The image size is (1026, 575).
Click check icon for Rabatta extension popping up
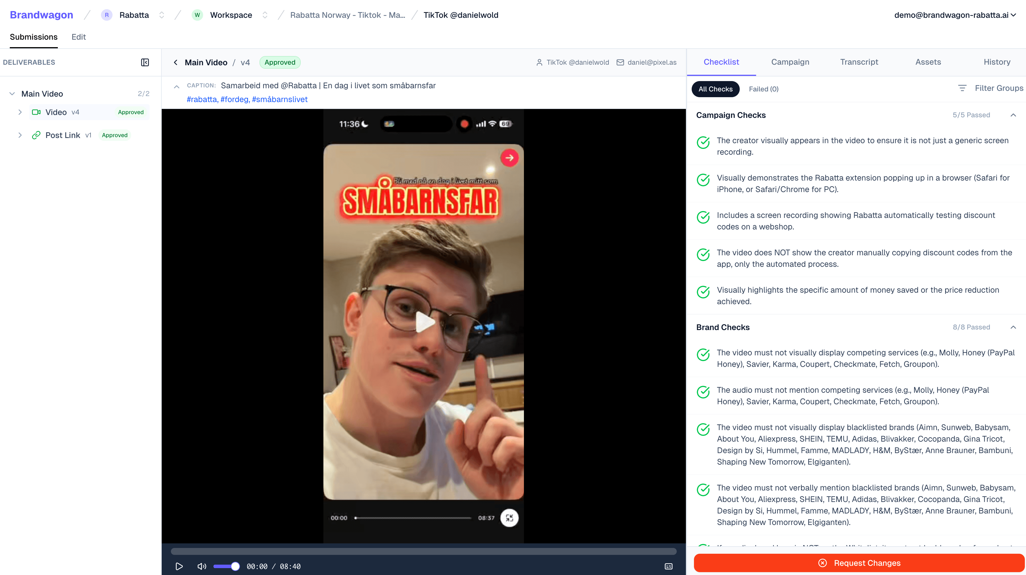tap(703, 180)
